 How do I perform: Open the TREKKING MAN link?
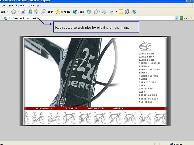tap(148, 95)
